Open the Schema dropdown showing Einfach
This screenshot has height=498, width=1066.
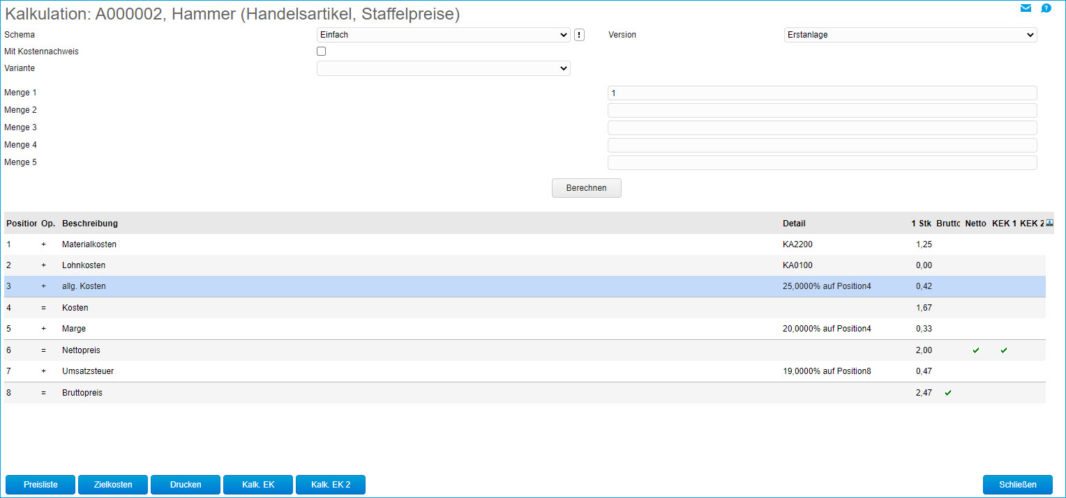[444, 35]
